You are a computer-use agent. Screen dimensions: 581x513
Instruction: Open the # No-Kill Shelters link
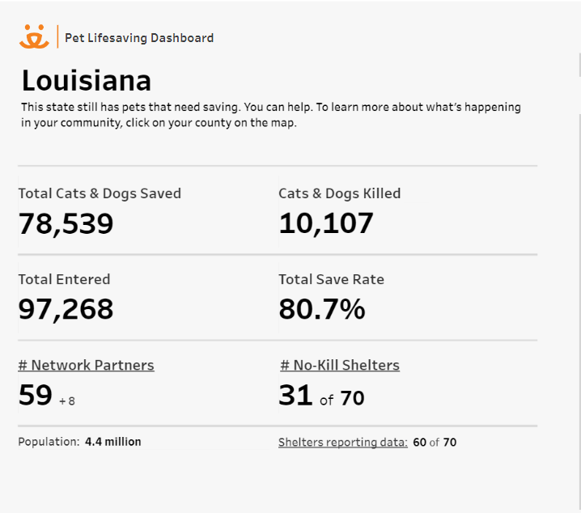point(340,365)
